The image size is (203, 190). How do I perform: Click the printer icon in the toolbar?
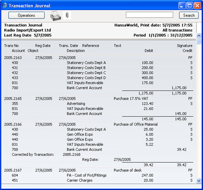(56, 16)
